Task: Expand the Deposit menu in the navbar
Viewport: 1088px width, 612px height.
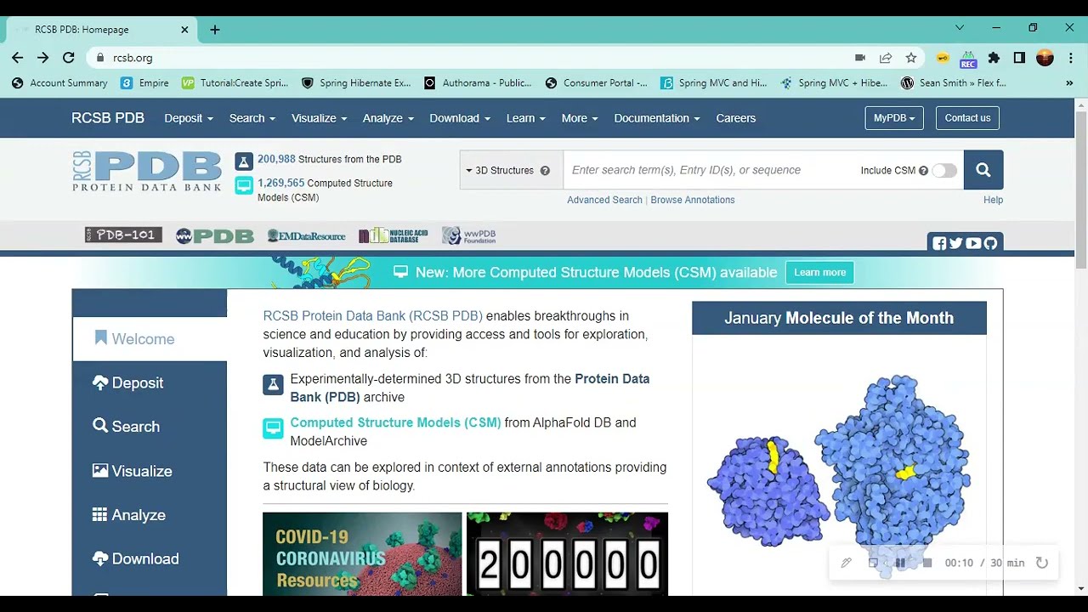Action: [189, 118]
